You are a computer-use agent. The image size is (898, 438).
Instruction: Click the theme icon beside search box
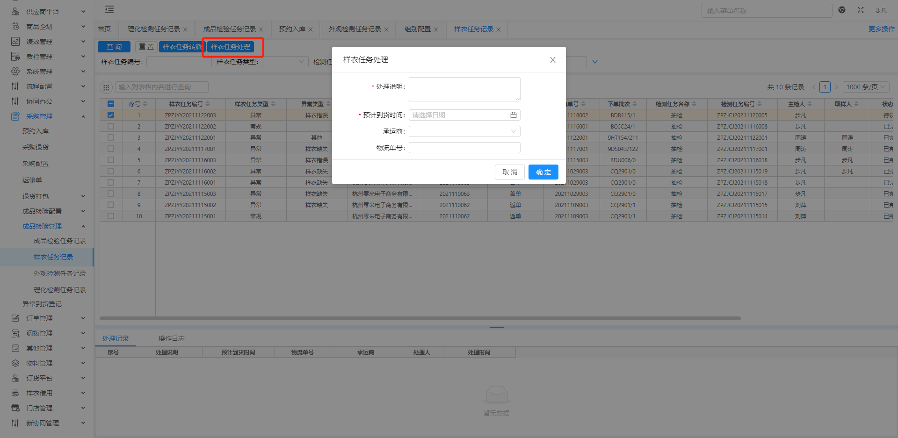[x=841, y=10]
